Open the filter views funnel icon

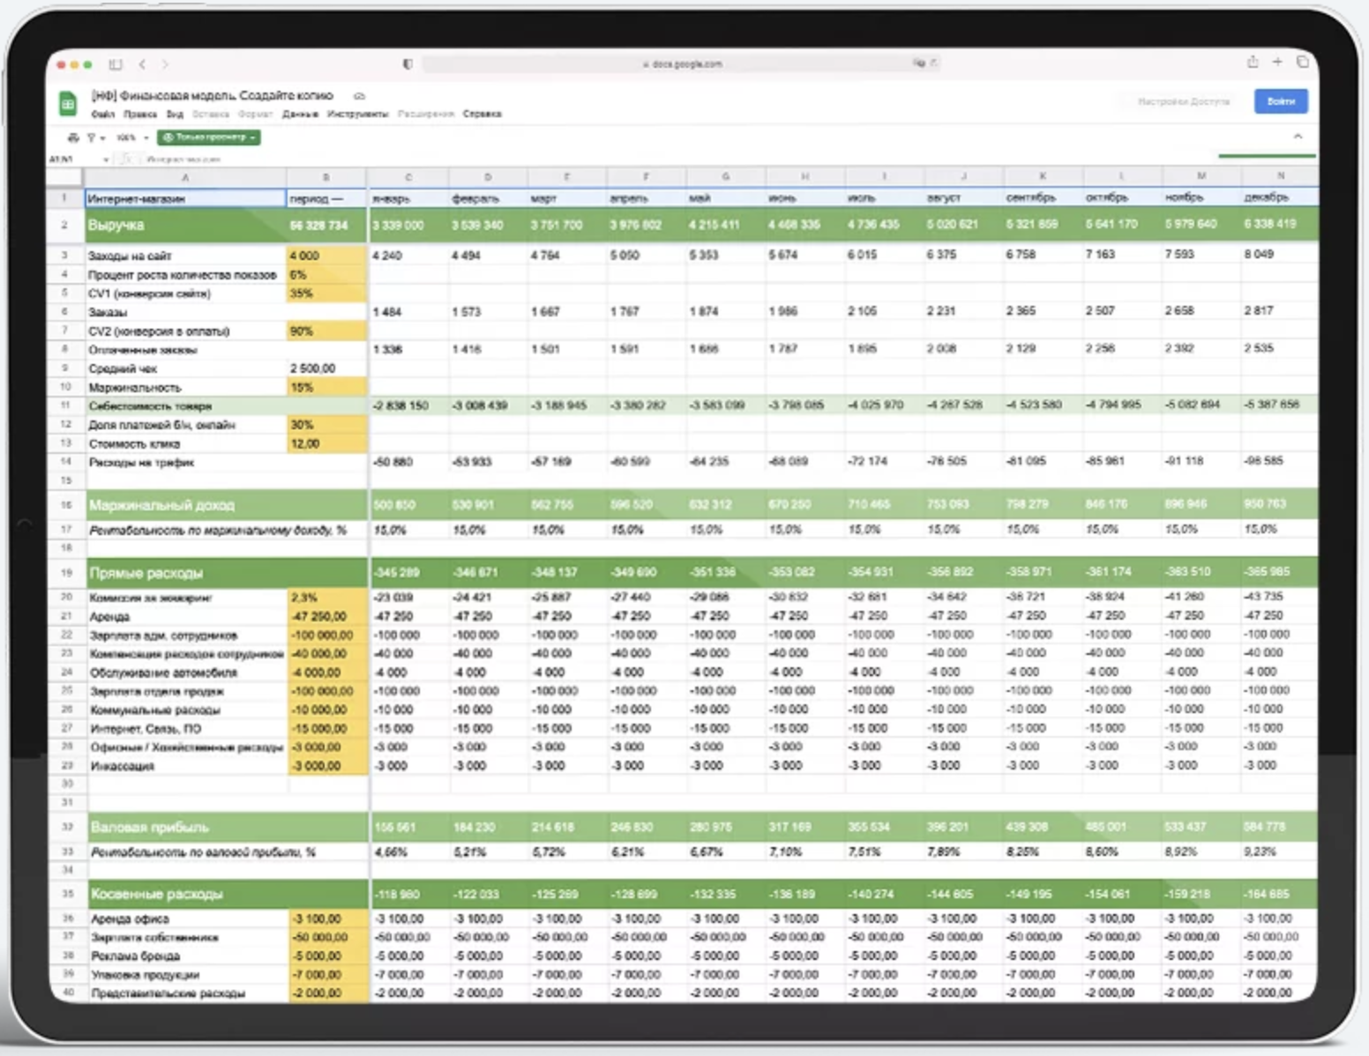pyautogui.click(x=94, y=138)
